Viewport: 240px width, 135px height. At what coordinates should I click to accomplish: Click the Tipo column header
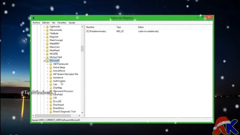[126, 27]
